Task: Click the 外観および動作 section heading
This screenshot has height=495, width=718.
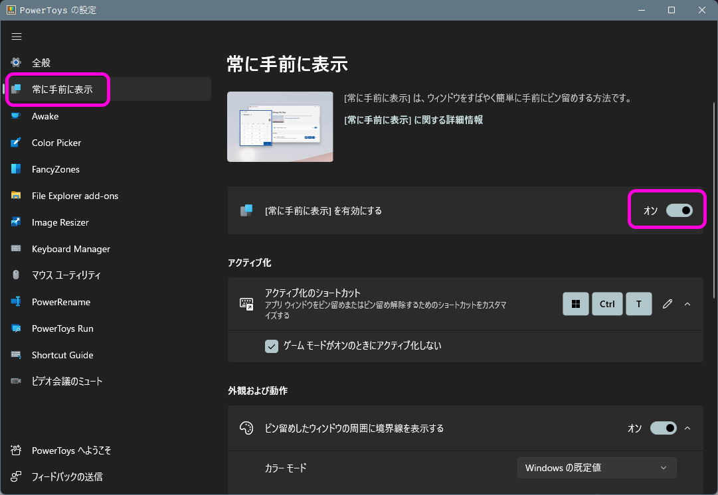Action: pyautogui.click(x=258, y=391)
